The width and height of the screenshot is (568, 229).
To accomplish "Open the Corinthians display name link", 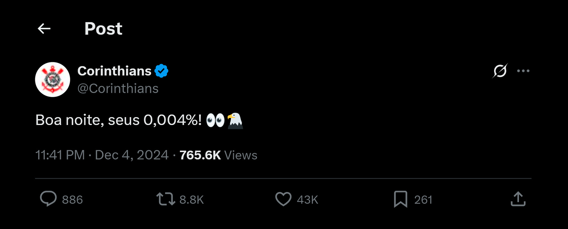I will click(114, 71).
